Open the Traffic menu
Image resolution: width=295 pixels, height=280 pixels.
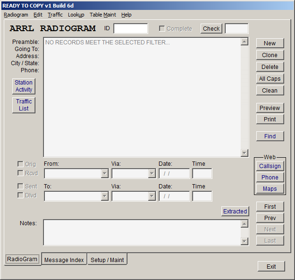click(55, 15)
